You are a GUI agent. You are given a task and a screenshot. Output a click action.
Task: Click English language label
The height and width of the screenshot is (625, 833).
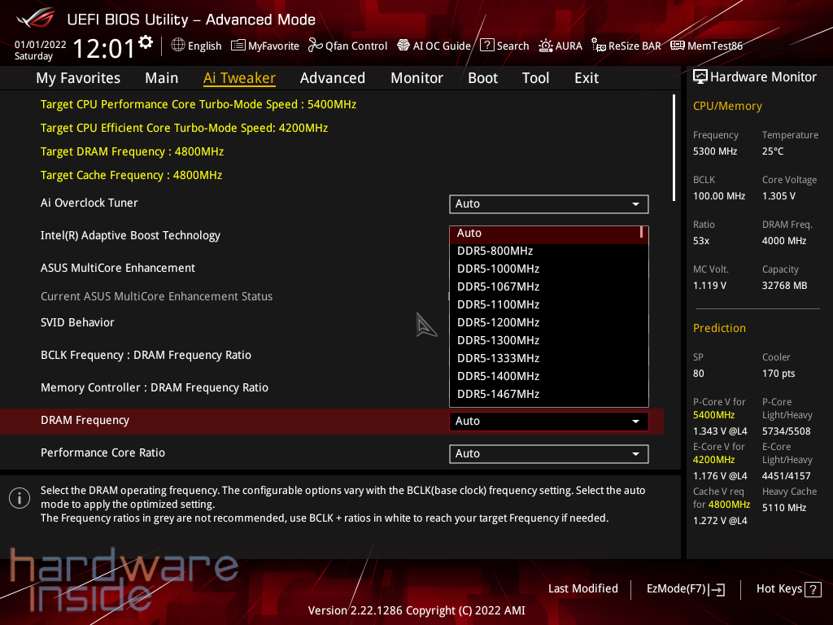(204, 46)
